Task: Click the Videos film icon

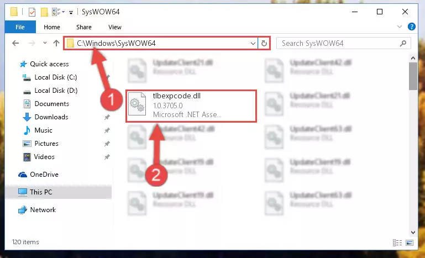Action: click(27, 157)
